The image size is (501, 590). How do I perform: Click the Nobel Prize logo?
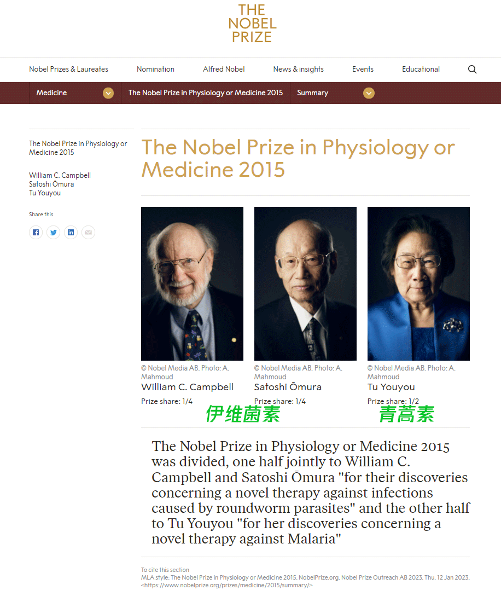point(252,24)
